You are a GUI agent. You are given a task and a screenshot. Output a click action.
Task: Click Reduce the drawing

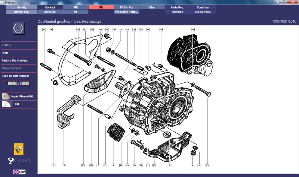tap(14, 60)
